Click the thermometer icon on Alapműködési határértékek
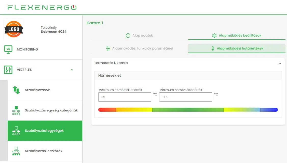 (213, 48)
